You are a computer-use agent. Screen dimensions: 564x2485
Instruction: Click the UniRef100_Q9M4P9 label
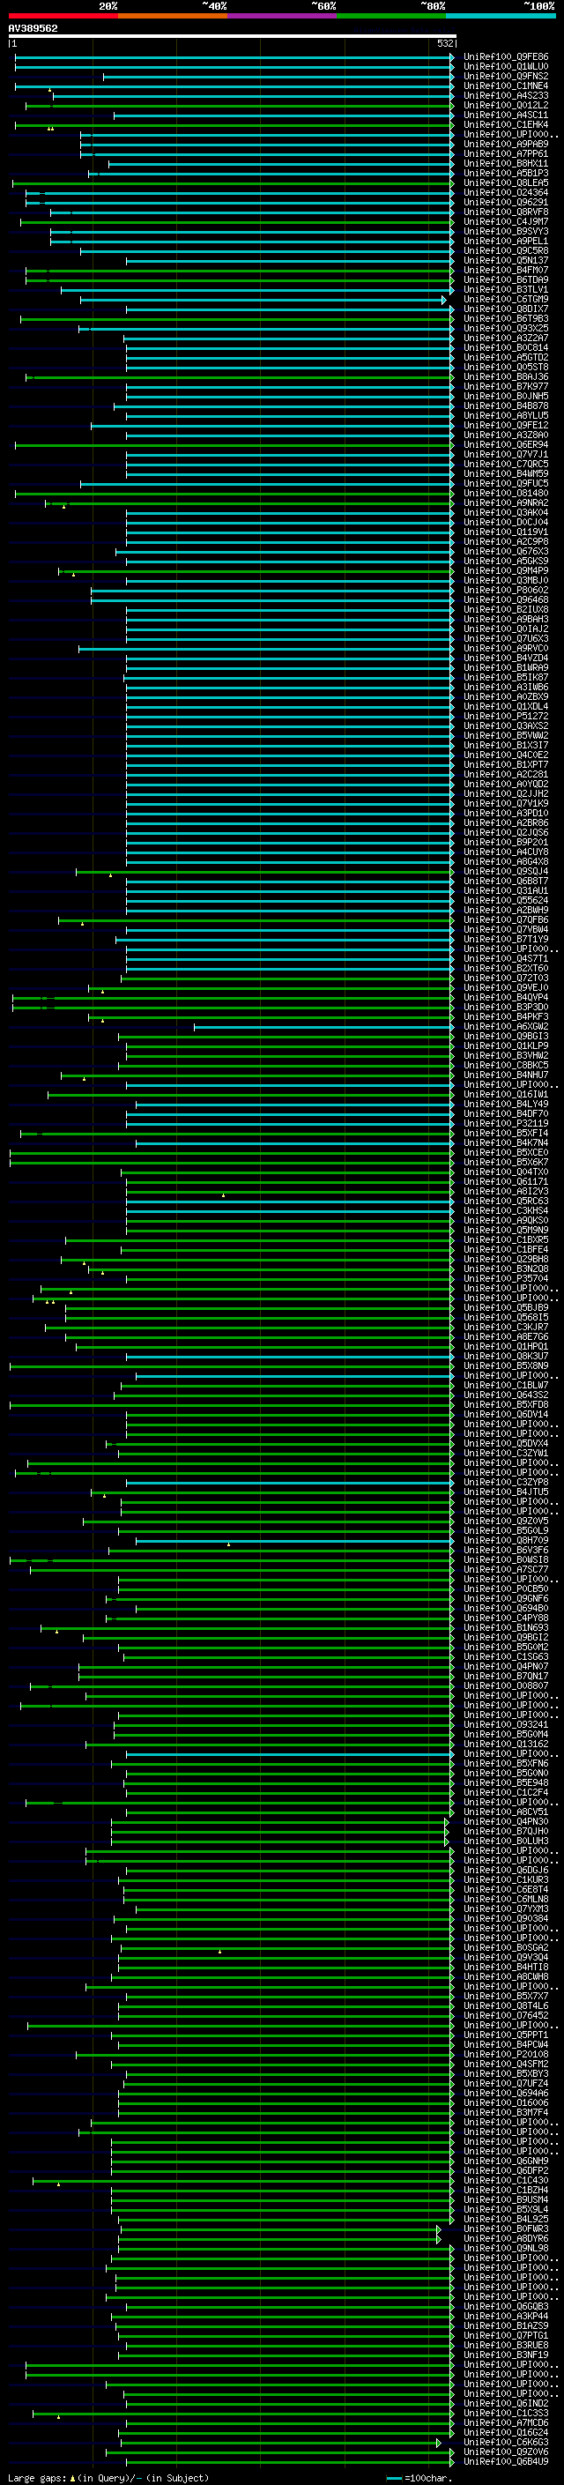[x=505, y=571]
